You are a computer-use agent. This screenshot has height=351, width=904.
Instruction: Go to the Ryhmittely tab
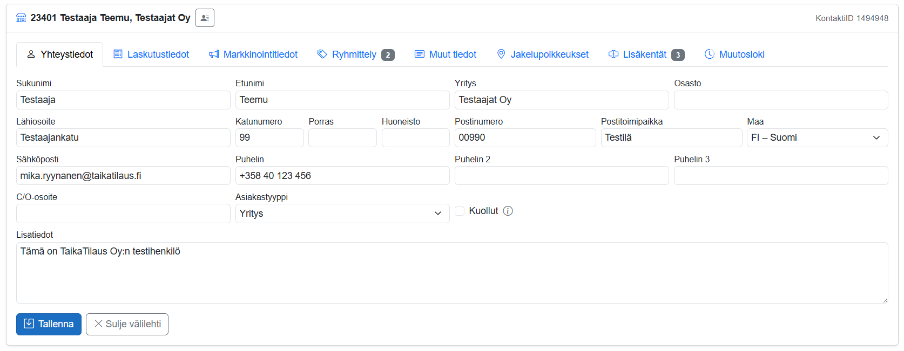(x=356, y=54)
